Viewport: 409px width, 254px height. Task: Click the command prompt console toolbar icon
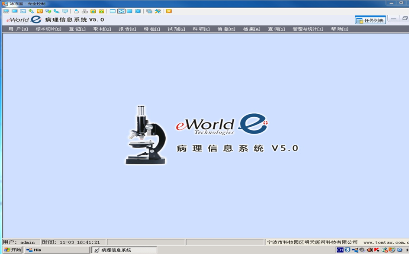[23, 11]
